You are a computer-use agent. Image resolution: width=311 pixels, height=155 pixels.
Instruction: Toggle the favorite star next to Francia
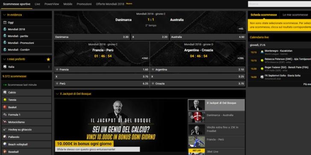coord(57,69)
